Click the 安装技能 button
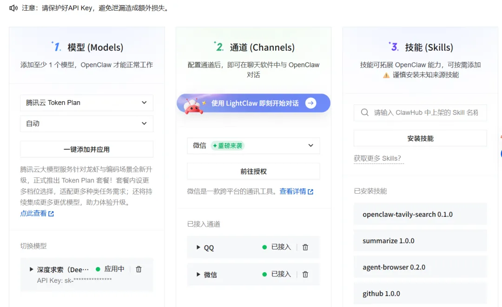Screen dimensions: 502x307 (x=420, y=138)
